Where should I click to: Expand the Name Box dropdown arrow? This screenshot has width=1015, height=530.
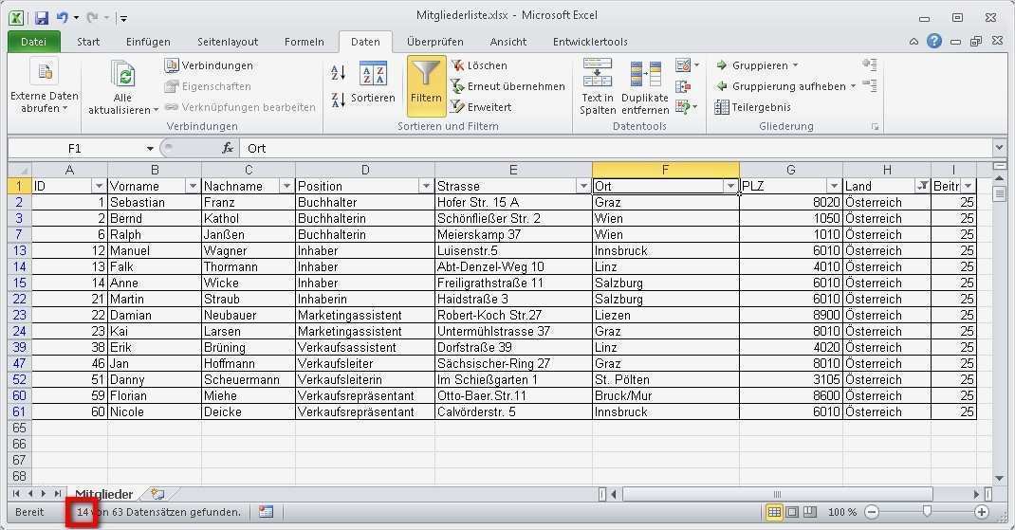point(150,148)
